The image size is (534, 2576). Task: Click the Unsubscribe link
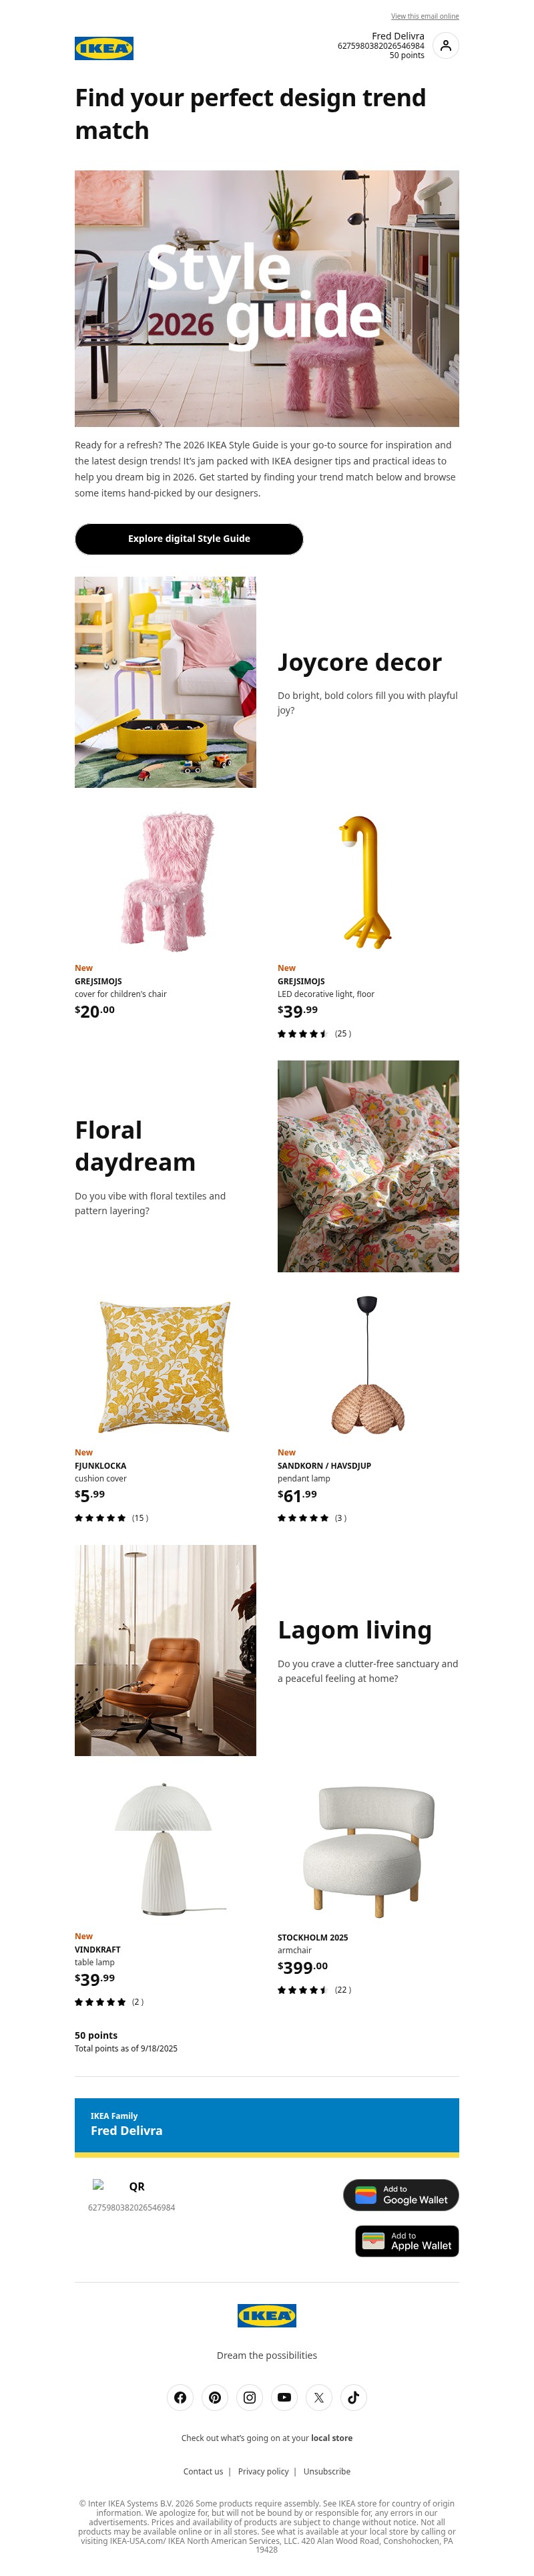[x=326, y=2471]
